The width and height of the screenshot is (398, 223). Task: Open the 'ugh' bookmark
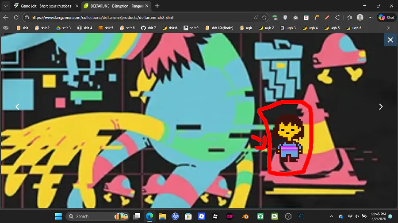tap(246, 28)
